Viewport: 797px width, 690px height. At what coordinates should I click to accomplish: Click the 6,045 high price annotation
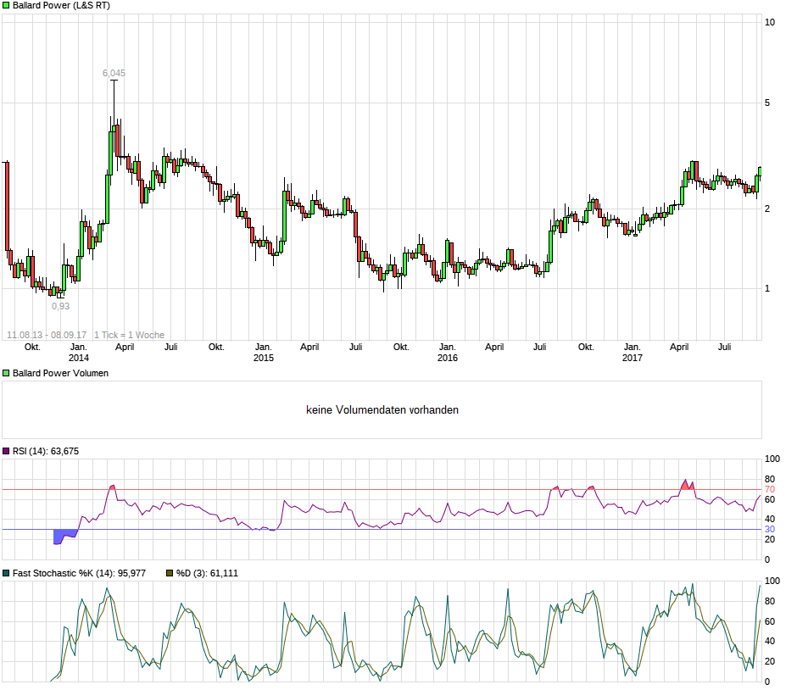tap(114, 73)
